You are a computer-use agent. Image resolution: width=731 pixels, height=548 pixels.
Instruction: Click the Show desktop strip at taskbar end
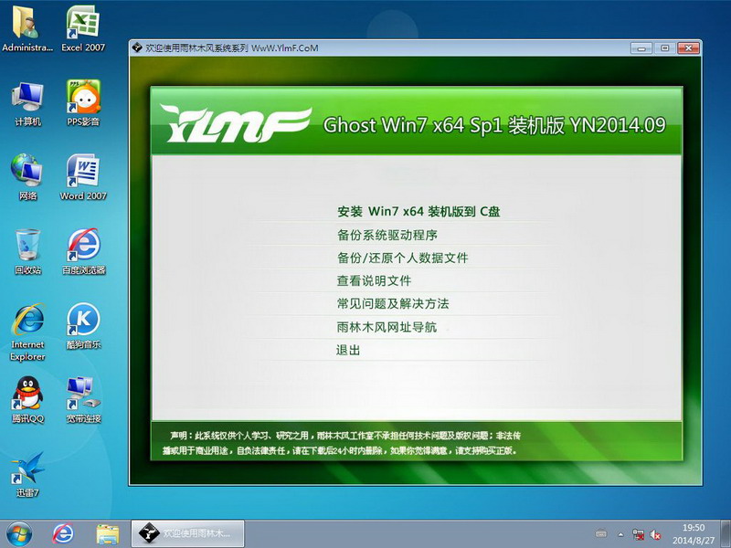726,534
